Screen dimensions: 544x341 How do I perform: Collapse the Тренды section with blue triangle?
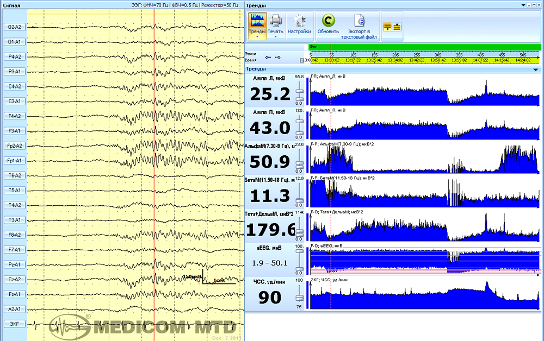[536, 70]
